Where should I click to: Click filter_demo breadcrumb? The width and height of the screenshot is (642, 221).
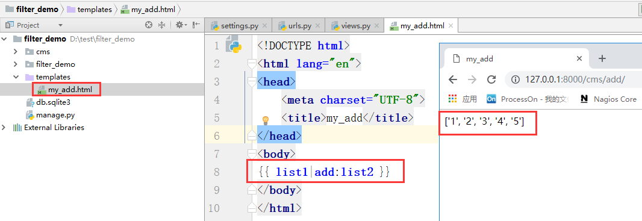[33, 10]
